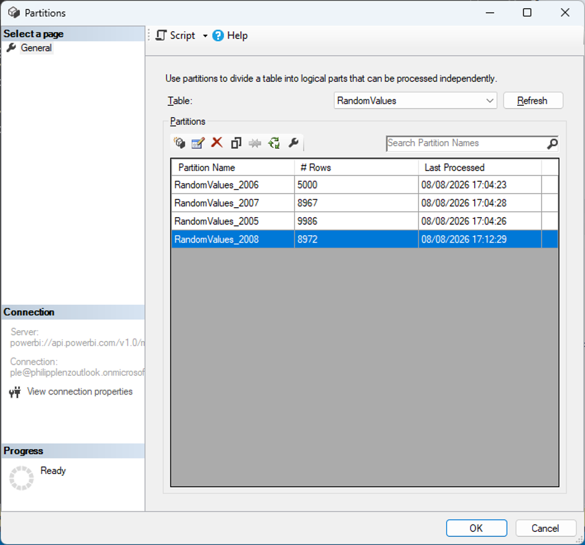The width and height of the screenshot is (585, 545).
Task: Focus the Search Partition Names field
Action: pyautogui.click(x=466, y=143)
